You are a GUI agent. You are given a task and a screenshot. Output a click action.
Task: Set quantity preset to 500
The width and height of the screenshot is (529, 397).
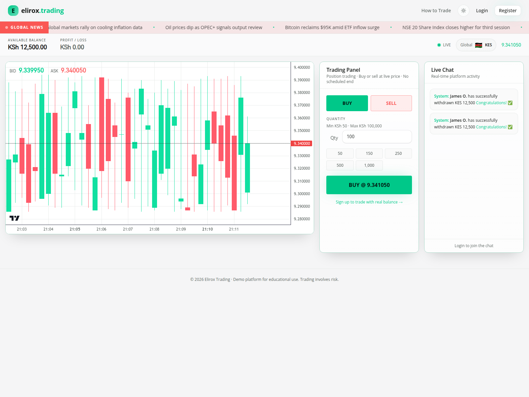pyautogui.click(x=340, y=165)
